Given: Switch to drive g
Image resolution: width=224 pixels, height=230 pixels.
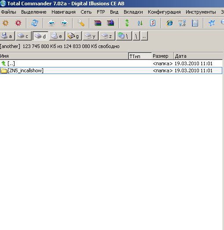Looking at the screenshot, I should click(x=74, y=36).
